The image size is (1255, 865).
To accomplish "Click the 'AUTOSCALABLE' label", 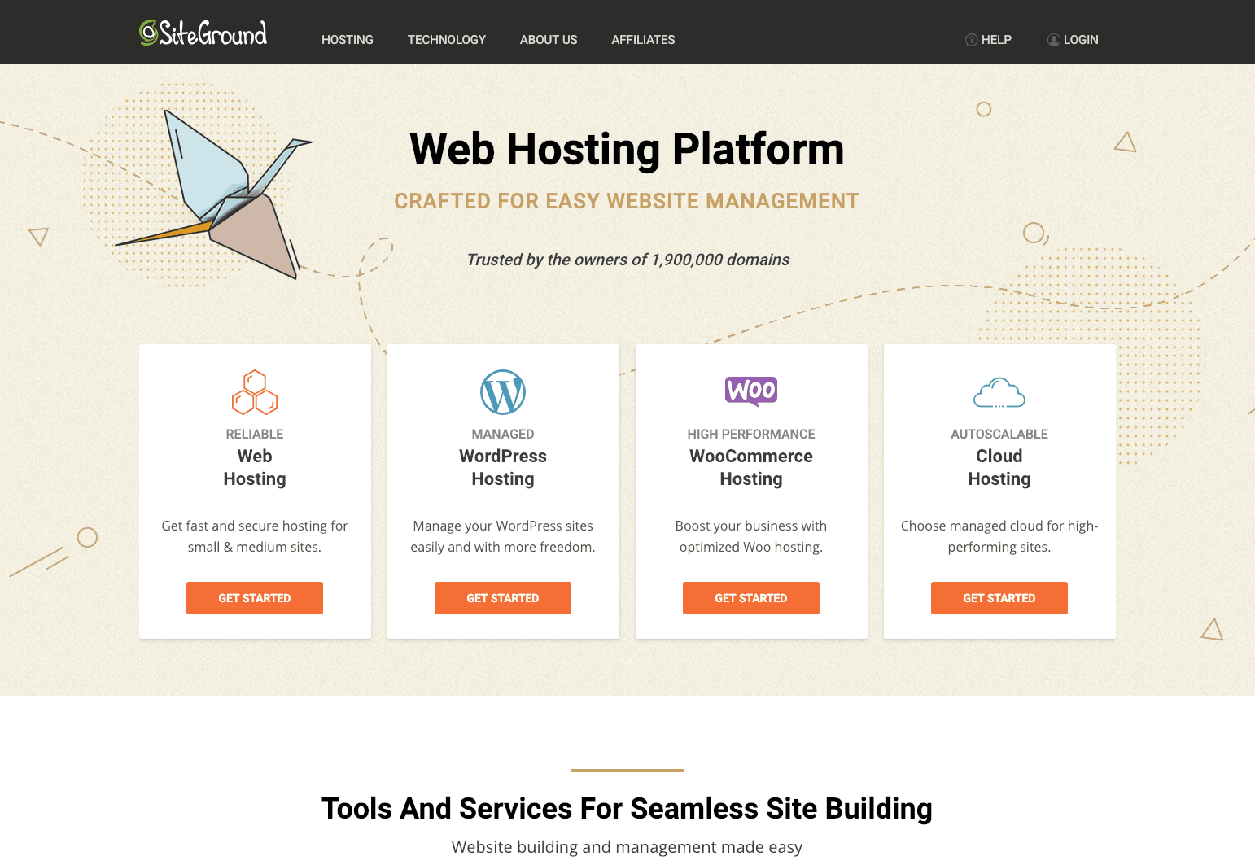I will coord(999,435).
